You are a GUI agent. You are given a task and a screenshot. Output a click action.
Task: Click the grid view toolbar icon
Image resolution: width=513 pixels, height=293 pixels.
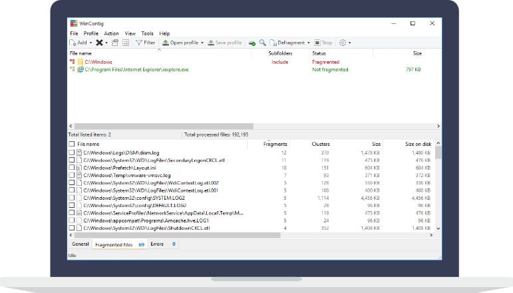click(126, 43)
